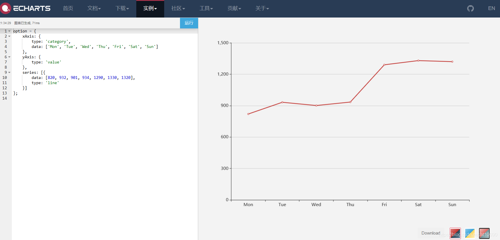Click line number 14 in gutter

5,98
